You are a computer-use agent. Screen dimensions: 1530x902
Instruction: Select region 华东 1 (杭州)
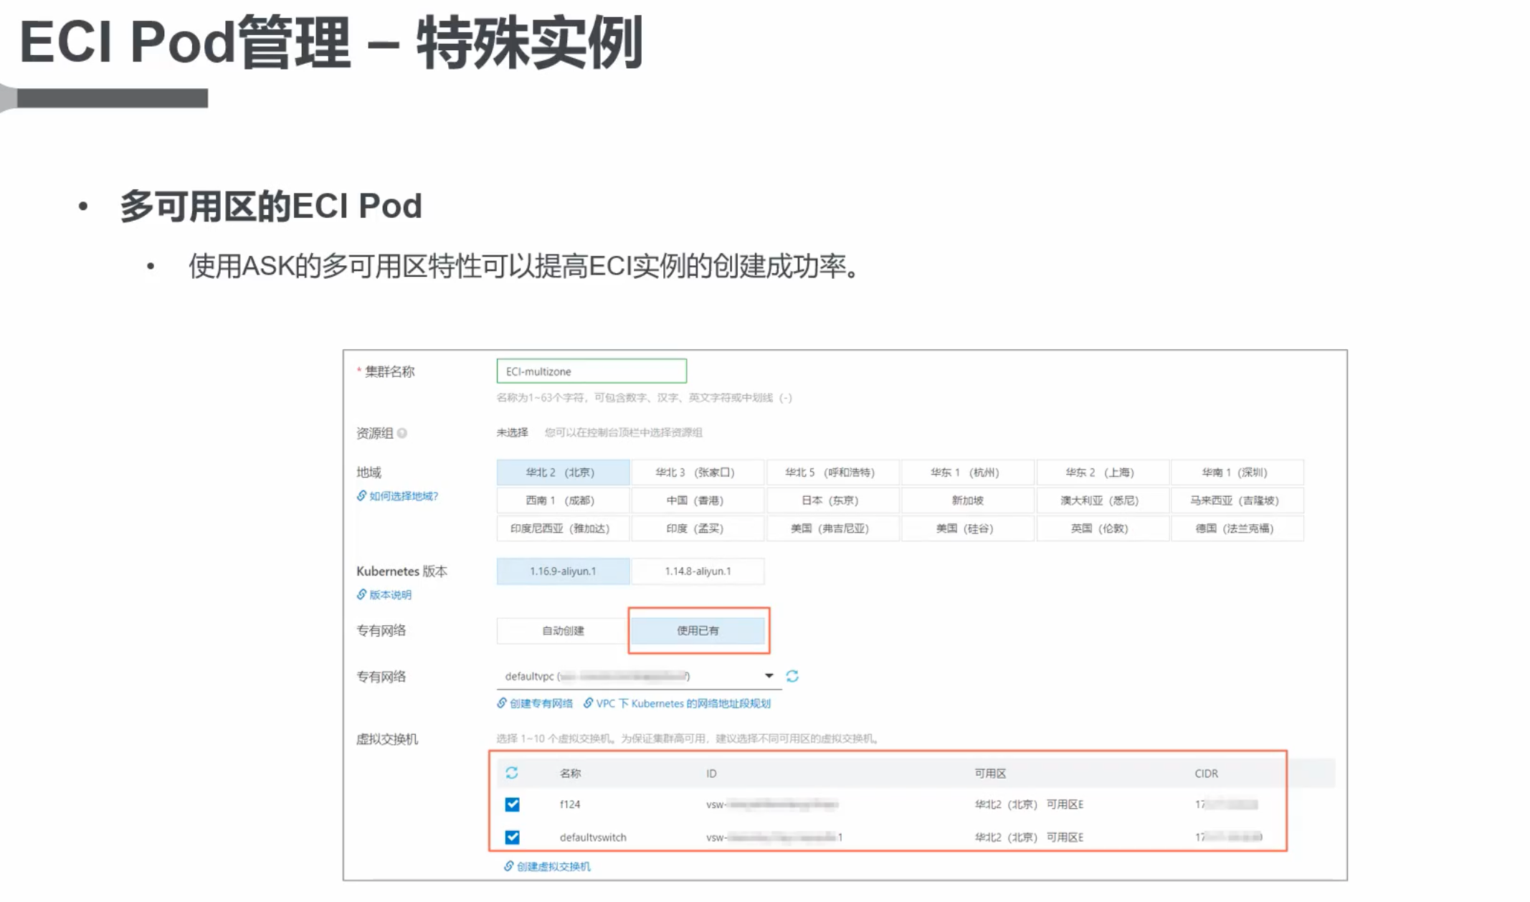coord(966,473)
